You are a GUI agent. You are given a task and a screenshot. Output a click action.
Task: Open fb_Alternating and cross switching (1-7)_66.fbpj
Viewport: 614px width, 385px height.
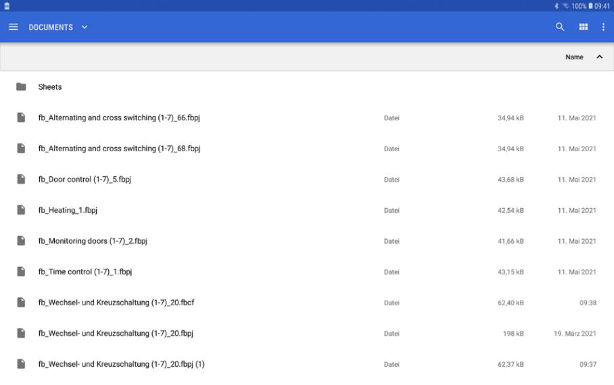click(x=119, y=118)
